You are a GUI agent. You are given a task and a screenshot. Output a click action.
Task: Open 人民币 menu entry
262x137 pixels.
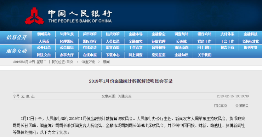click(44, 41)
